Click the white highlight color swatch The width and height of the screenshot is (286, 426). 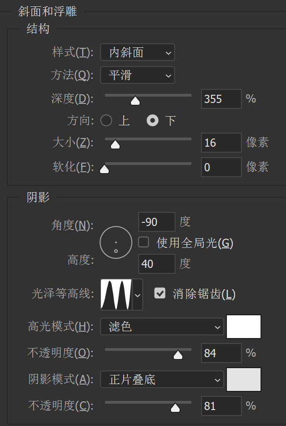[244, 327]
